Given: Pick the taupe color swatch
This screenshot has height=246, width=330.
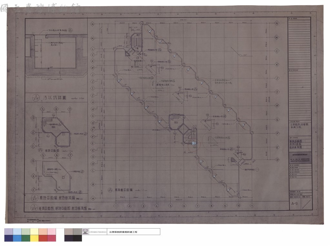Looking at the screenshot, I should pyautogui.click(x=69, y=232).
